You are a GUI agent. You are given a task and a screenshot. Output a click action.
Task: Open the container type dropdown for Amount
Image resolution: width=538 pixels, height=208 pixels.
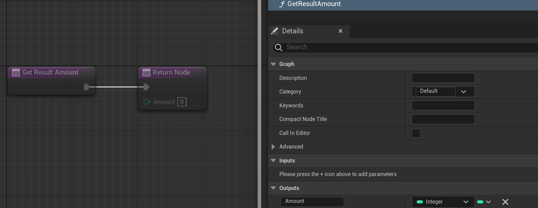pyautogui.click(x=484, y=202)
